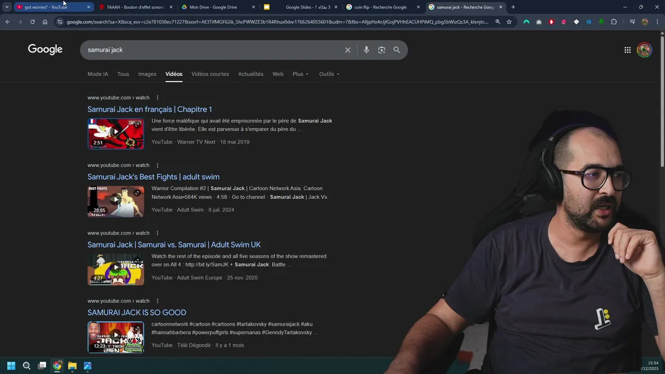The image size is (665, 374).
Task: Play the 20:05 Best Fights thumbnail
Action: point(116,202)
